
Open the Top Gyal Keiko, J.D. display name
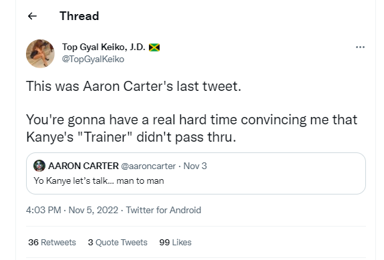coord(104,47)
